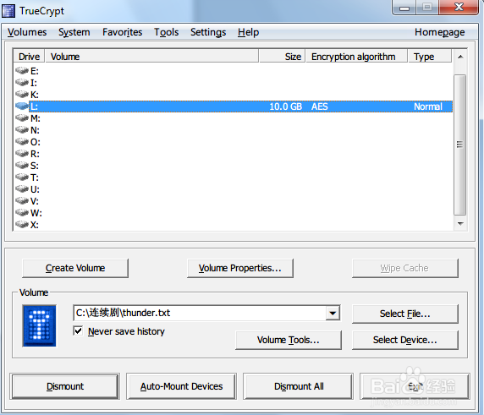
Task: Click the E: drive icon
Action: (x=22, y=71)
